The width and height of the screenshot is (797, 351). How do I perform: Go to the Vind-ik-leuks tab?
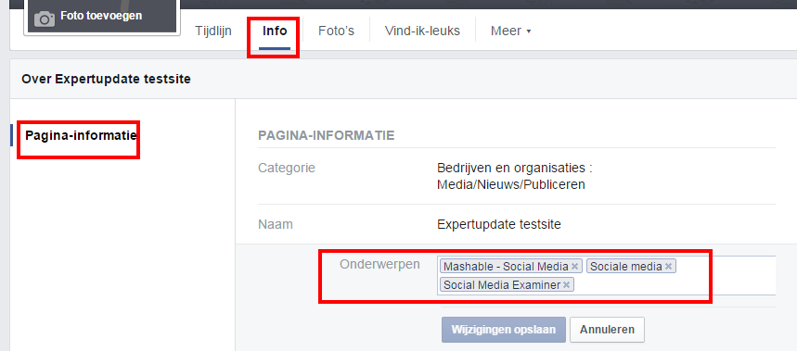(x=422, y=31)
